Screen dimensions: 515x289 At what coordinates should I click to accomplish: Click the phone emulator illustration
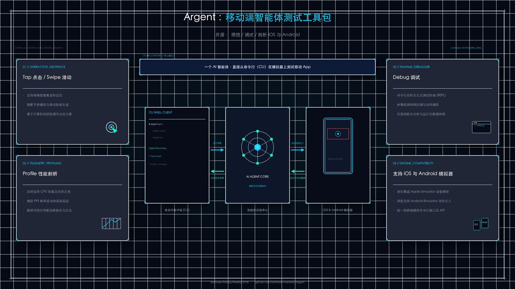click(338, 146)
